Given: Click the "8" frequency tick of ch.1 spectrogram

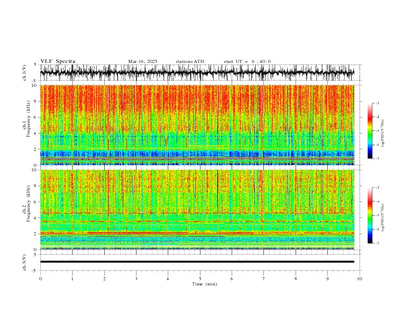Looking at the screenshot, I should click(36, 101).
